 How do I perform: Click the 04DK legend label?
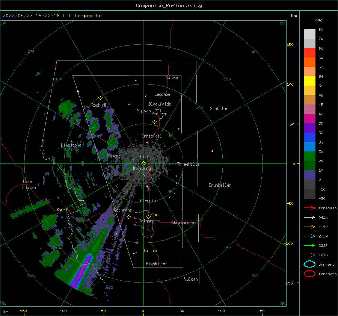323,218
